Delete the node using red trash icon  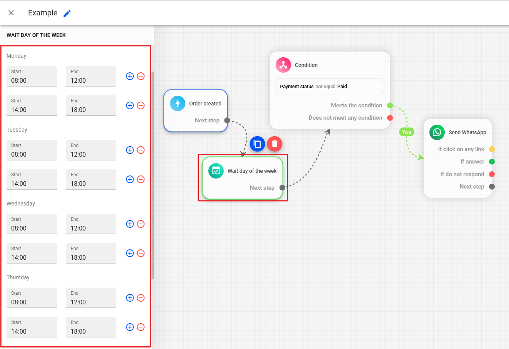[274, 144]
